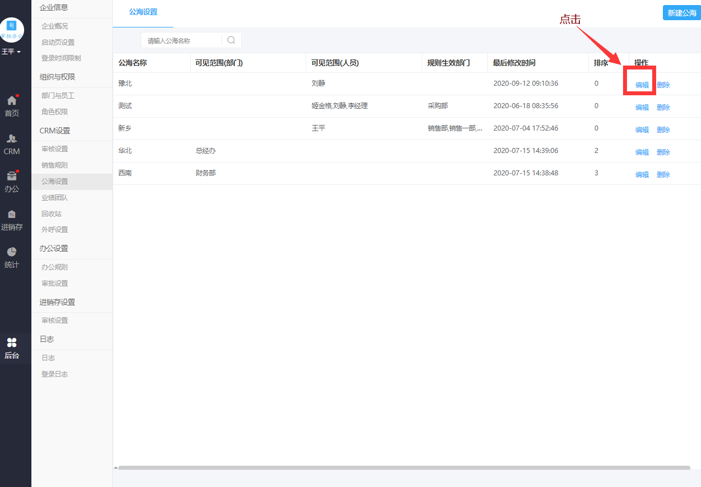The width and height of the screenshot is (701, 487).
Task: Open 业绩团队 in the sidebar
Action: pos(54,198)
